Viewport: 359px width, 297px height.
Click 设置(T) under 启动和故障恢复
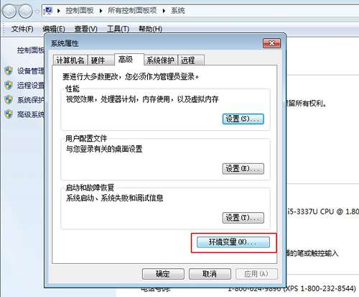243,218
